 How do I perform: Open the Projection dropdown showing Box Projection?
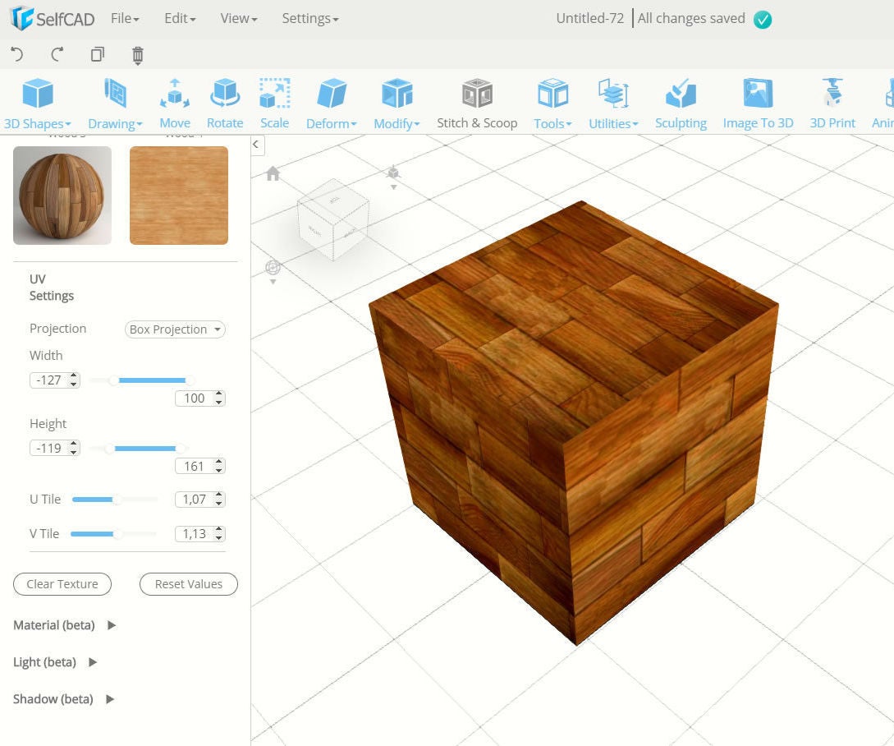pos(174,329)
